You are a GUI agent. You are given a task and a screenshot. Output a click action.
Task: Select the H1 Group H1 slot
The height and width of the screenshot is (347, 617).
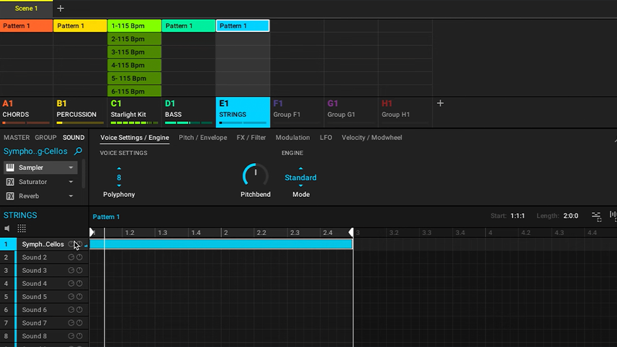[405, 112]
